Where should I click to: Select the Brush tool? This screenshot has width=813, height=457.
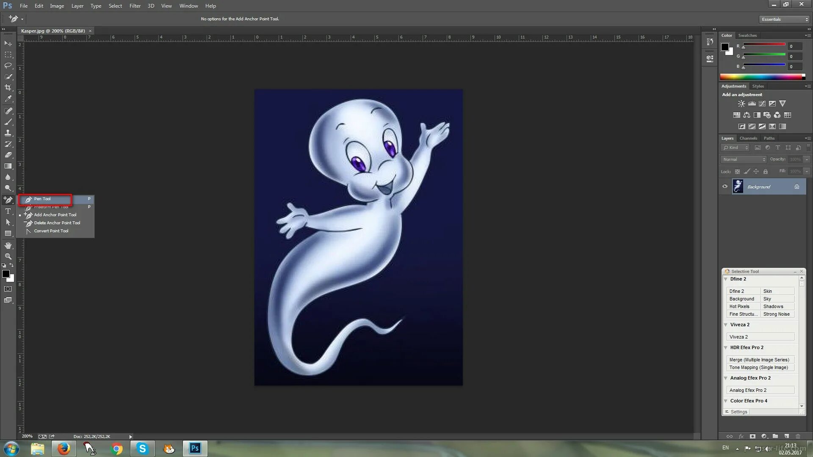(8, 122)
